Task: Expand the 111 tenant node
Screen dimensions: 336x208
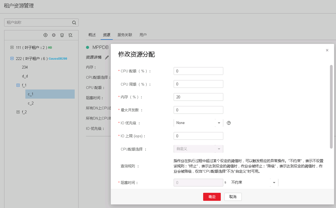Action: pyautogui.click(x=12, y=48)
